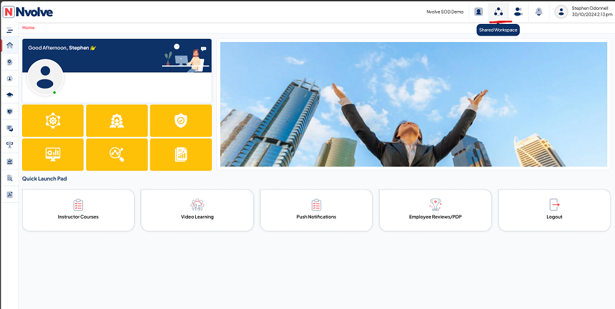
Task: Launch Video Learning from Quick Launch Pad
Action: coord(197,210)
